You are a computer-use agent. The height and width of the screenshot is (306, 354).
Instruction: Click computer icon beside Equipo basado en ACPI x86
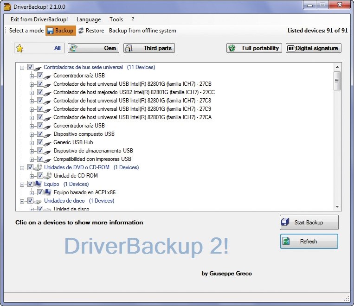click(x=47, y=192)
